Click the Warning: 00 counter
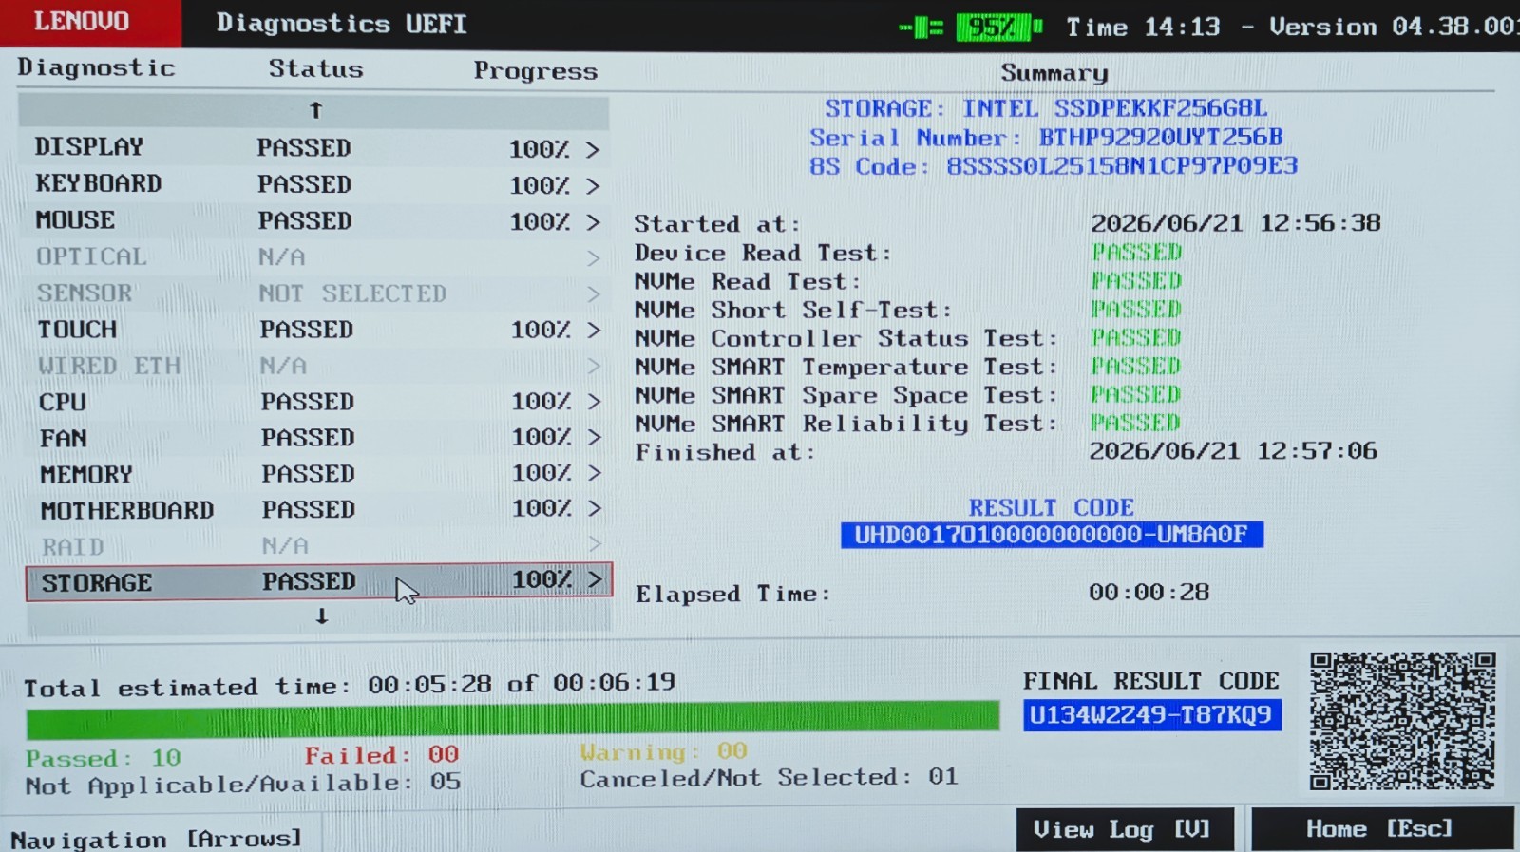Screen dimensions: 1520x852 [664, 752]
